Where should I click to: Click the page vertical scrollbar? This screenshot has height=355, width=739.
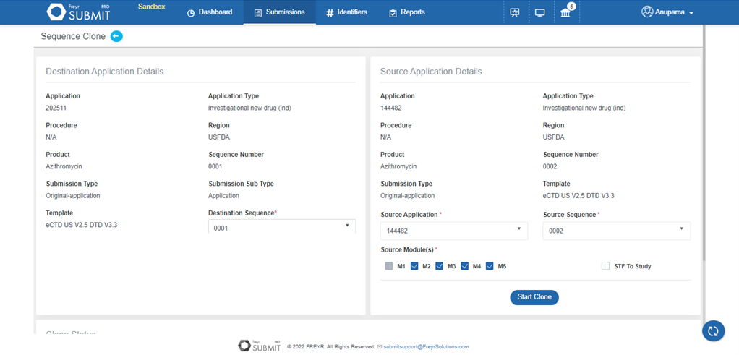pyautogui.click(x=704, y=142)
